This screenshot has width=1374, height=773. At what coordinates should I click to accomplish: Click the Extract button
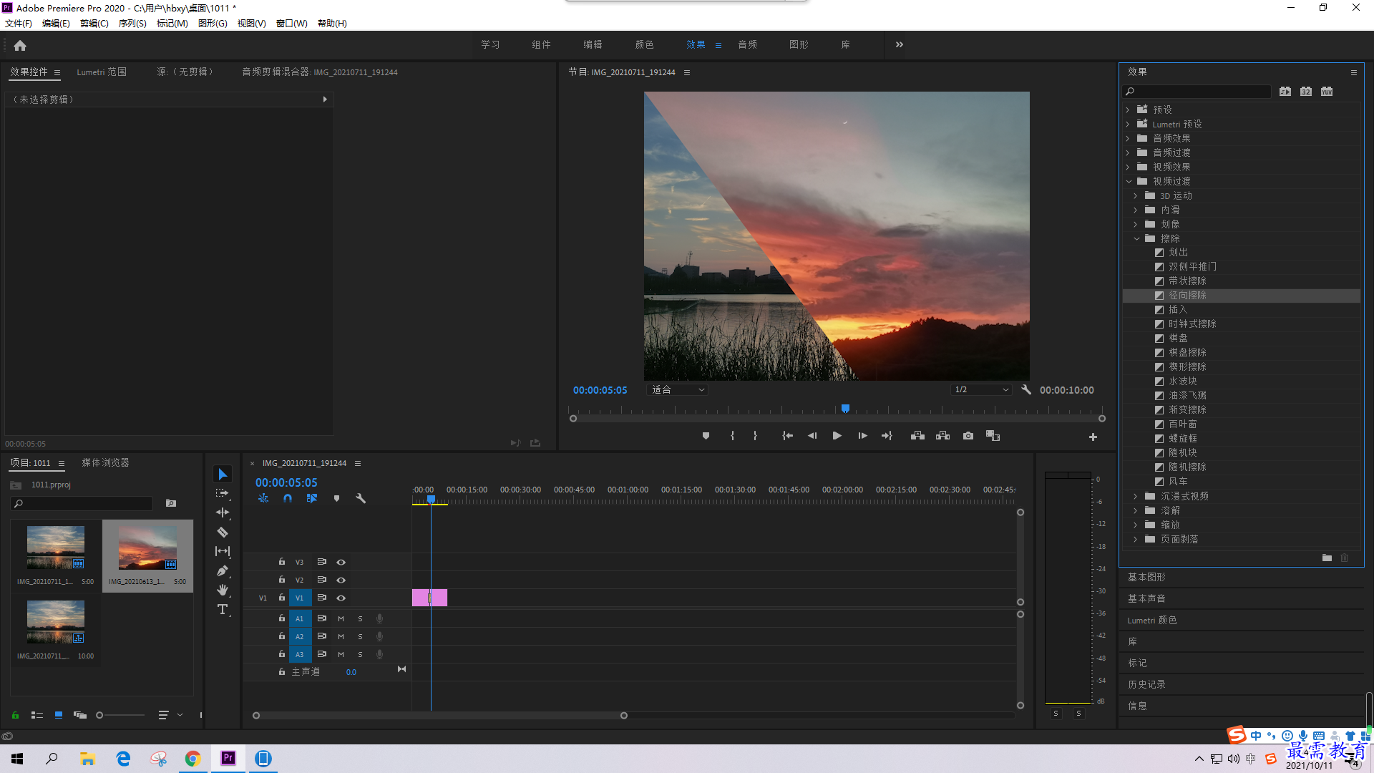tap(942, 436)
